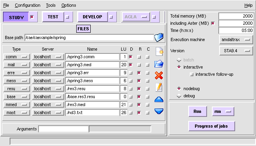Click the FILES button
Viewport: 256px width, 146px height.
coord(83,29)
